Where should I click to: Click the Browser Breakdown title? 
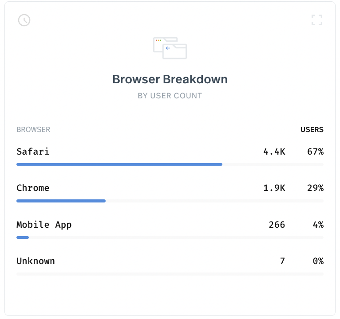[170, 79]
